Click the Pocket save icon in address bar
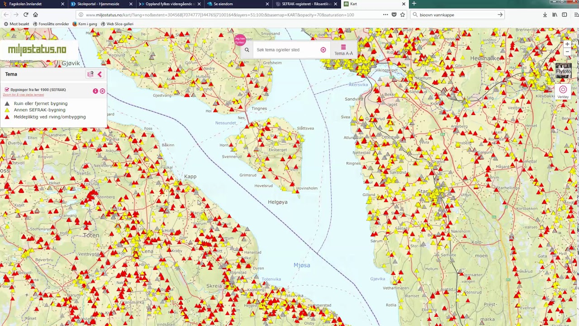Screen dimensions: 579x326 point(394,15)
